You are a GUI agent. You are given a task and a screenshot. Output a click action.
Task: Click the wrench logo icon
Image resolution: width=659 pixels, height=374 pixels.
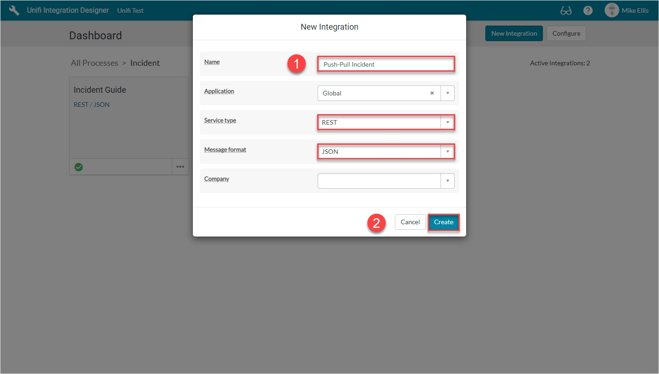pos(14,11)
